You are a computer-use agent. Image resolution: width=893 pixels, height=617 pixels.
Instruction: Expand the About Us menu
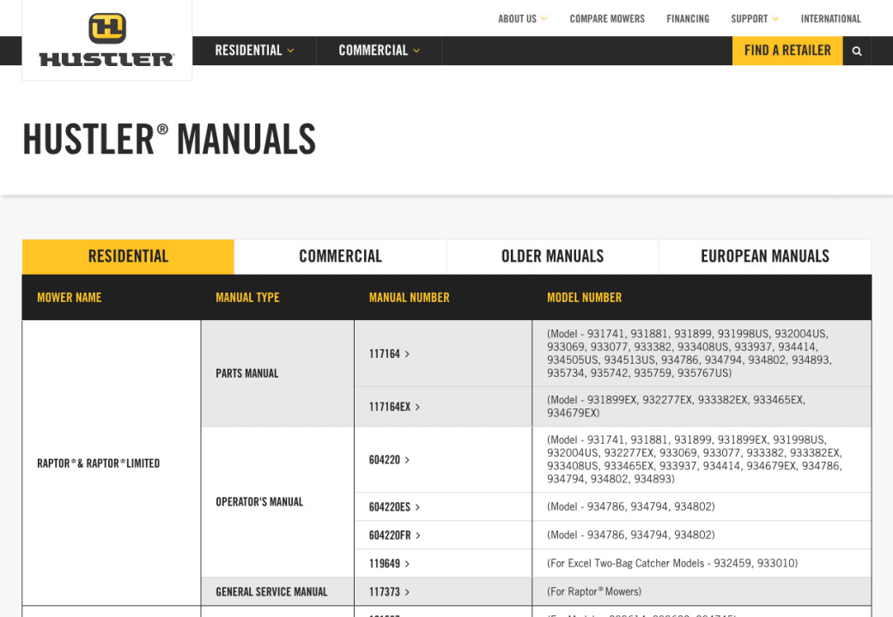pos(523,19)
